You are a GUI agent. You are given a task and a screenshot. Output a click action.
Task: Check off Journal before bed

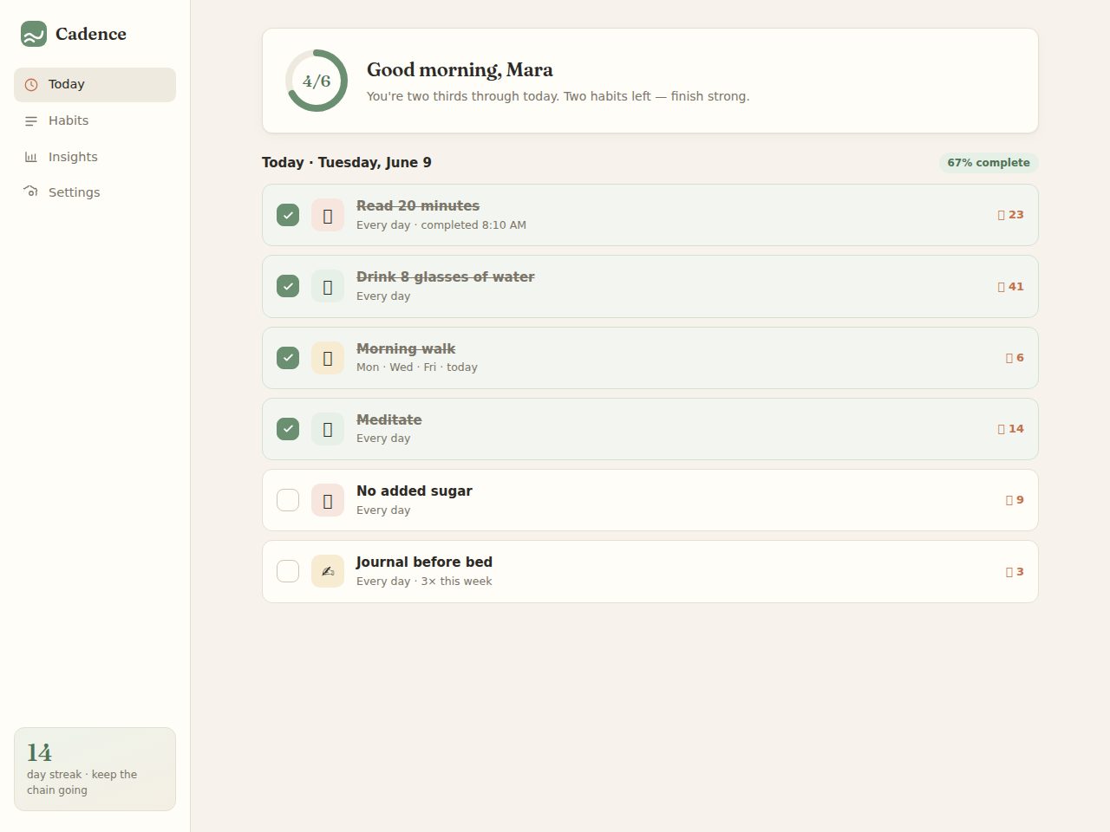[288, 571]
